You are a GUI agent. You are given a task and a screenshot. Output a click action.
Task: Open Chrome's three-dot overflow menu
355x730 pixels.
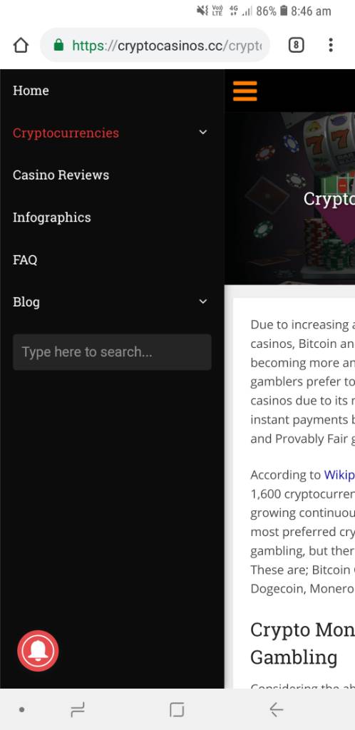(x=330, y=45)
